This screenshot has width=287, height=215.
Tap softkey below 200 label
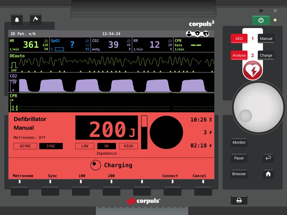[111, 191]
